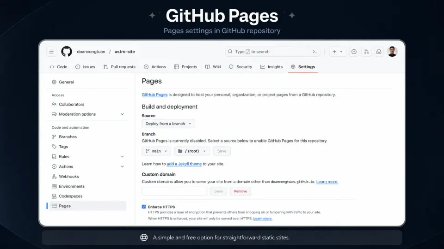Select the Settings tab

tap(302, 67)
